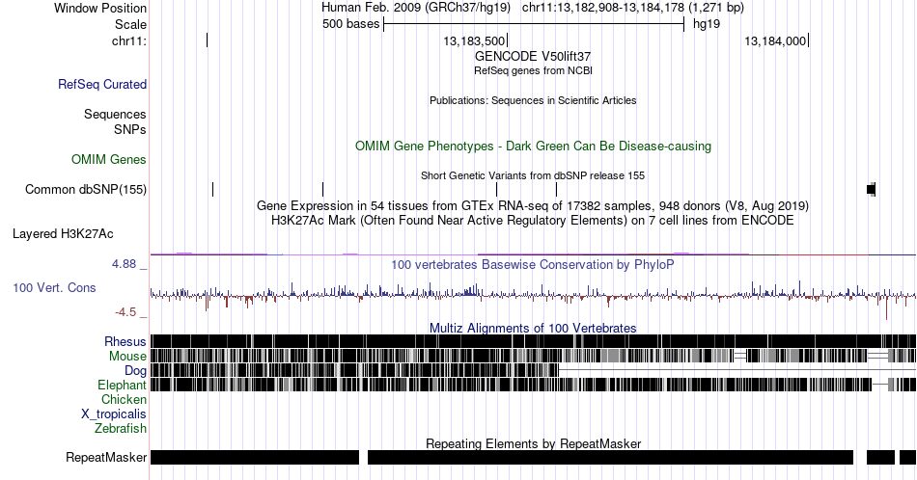Click the -4.5 PhyloP lower scale value

(125, 312)
